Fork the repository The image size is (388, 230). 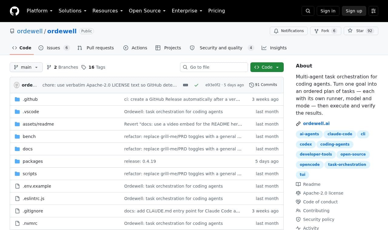[326, 31]
